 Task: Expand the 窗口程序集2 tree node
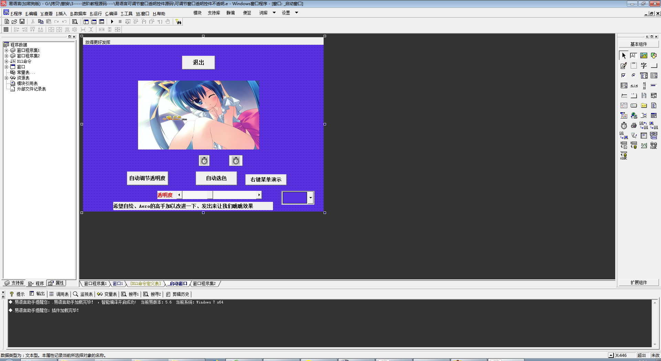click(x=6, y=56)
